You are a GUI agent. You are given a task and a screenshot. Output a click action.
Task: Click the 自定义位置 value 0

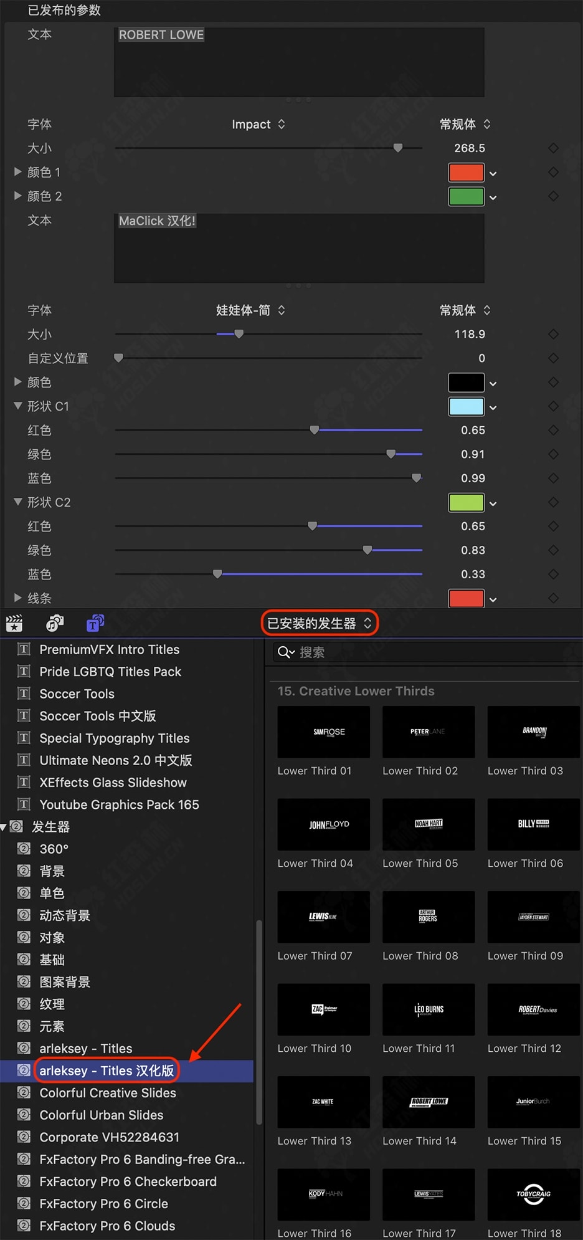tap(481, 358)
